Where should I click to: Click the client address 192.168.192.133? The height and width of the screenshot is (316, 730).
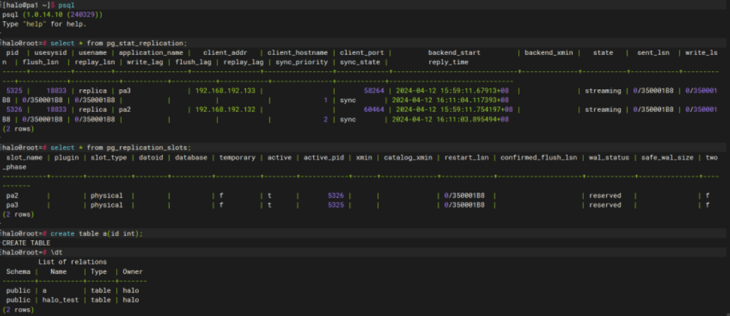[225, 91]
